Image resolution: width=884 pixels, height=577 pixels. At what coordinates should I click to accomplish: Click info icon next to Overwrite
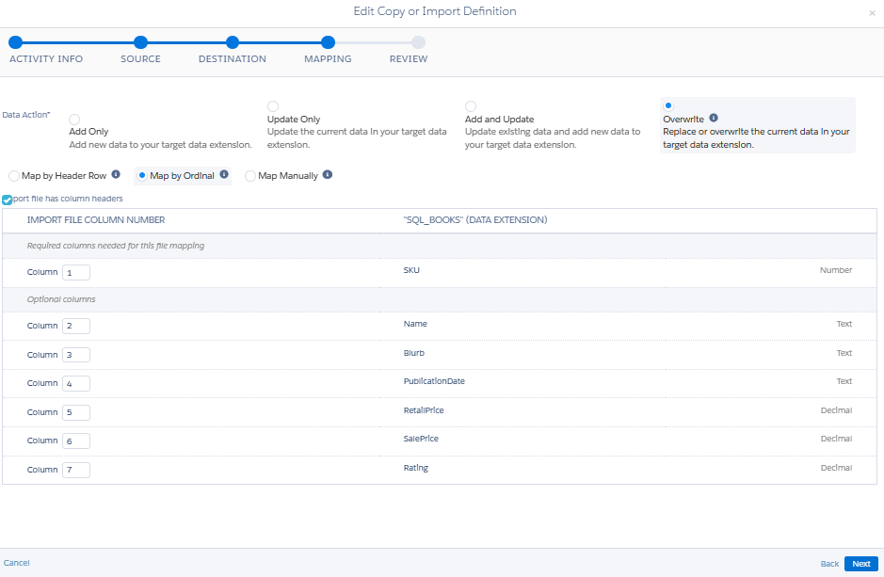point(714,119)
